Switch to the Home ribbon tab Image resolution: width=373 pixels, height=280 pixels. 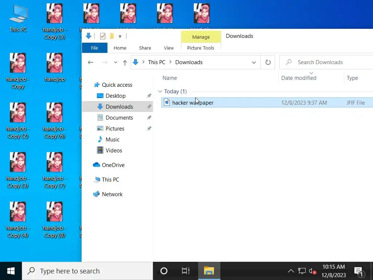[120, 48]
